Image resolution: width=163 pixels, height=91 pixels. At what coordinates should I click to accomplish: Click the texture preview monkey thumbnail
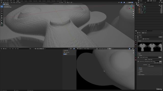[x=150, y=47]
